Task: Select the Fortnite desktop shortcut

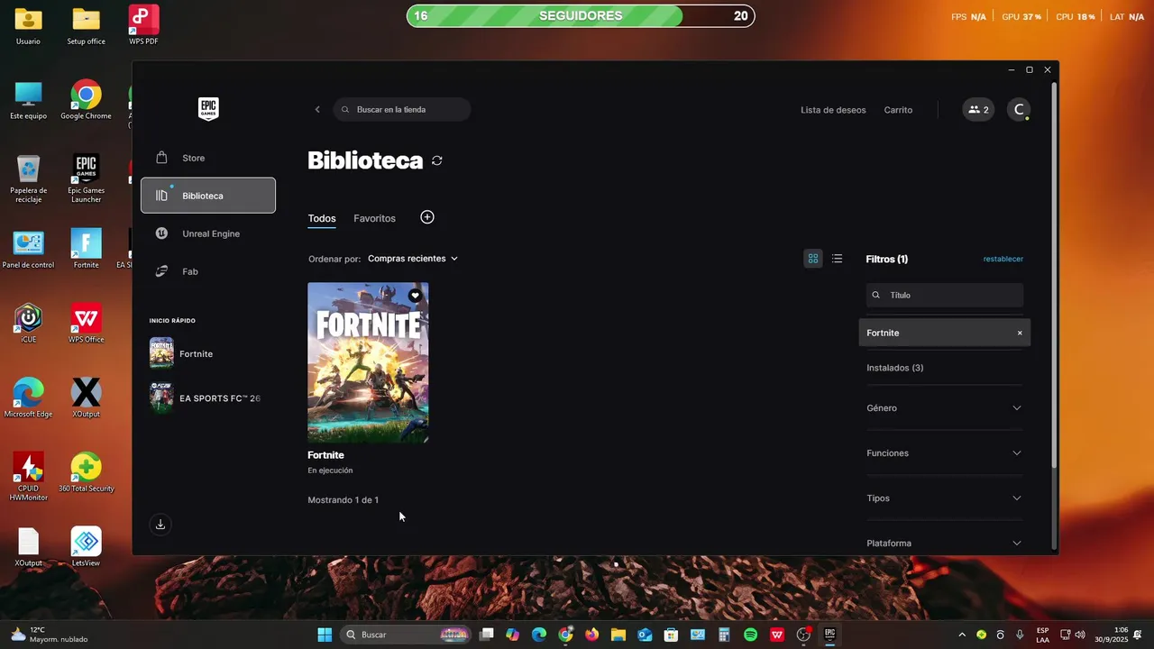Action: [x=86, y=249]
